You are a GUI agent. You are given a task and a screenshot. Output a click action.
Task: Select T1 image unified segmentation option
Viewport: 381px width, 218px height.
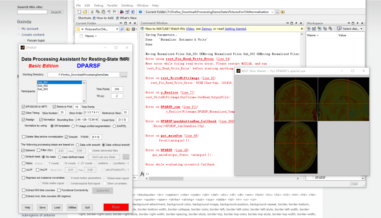pyautogui.click(x=73, y=126)
